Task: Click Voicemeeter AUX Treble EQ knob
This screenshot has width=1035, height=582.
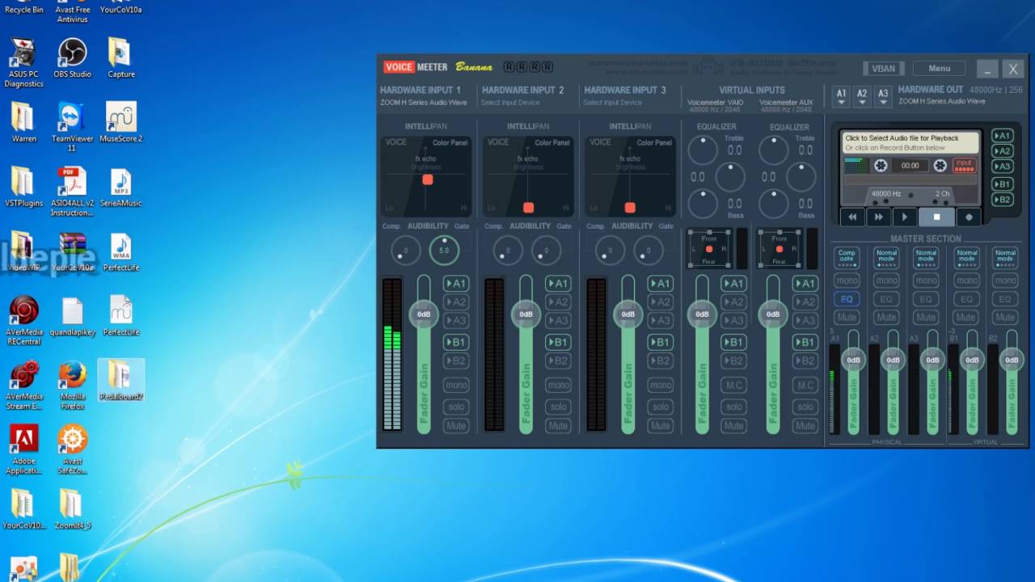Action: [774, 150]
